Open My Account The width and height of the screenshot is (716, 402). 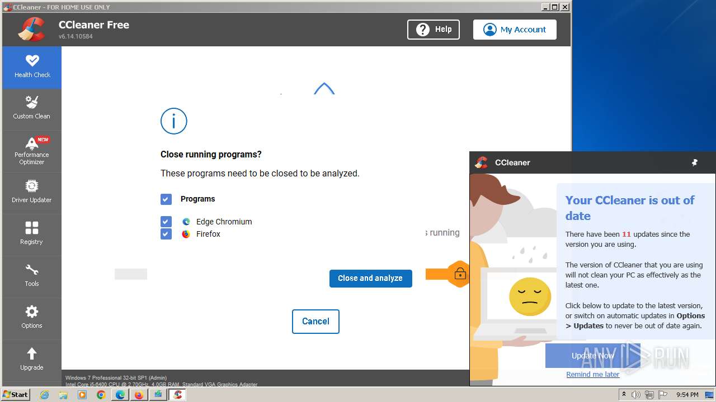click(515, 30)
